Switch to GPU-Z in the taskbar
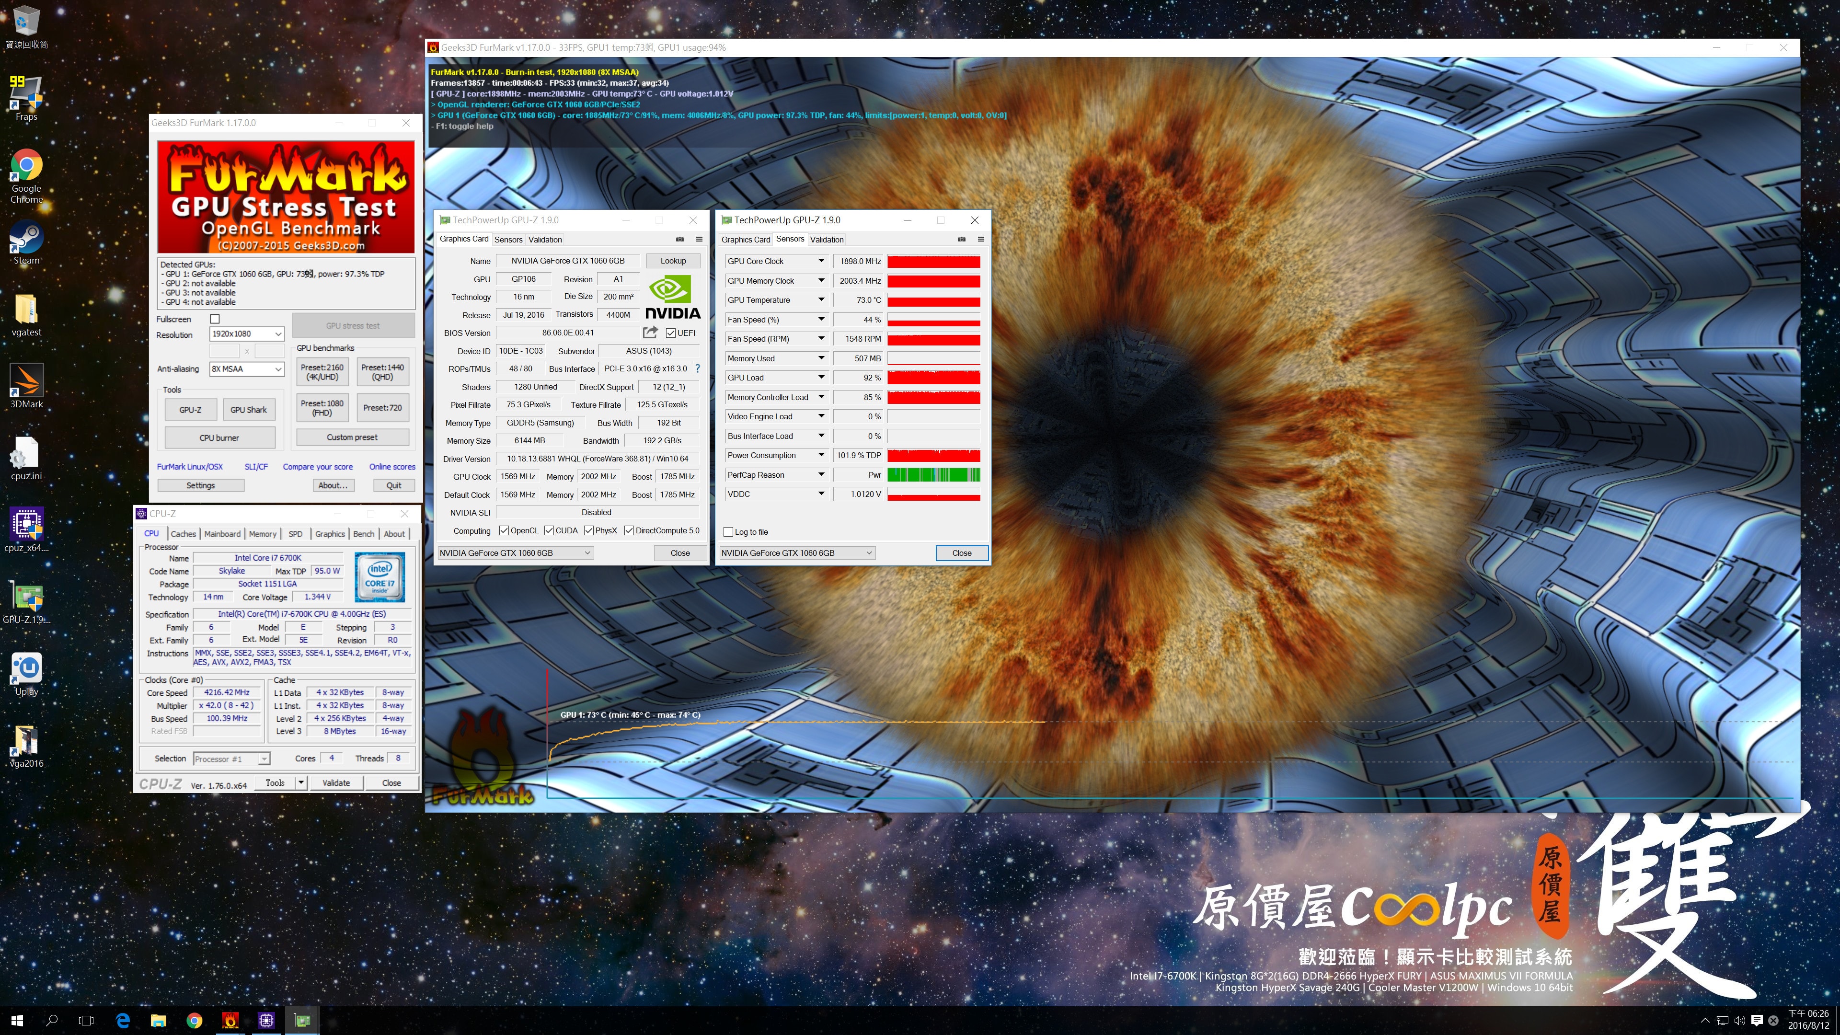1840x1035 pixels. [x=302, y=1021]
